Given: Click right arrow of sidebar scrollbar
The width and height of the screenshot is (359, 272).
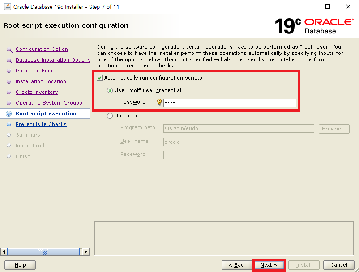Looking at the screenshot, I should [86, 252].
